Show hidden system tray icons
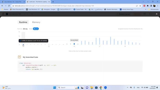The width and height of the screenshot is (160, 90). point(127,87)
